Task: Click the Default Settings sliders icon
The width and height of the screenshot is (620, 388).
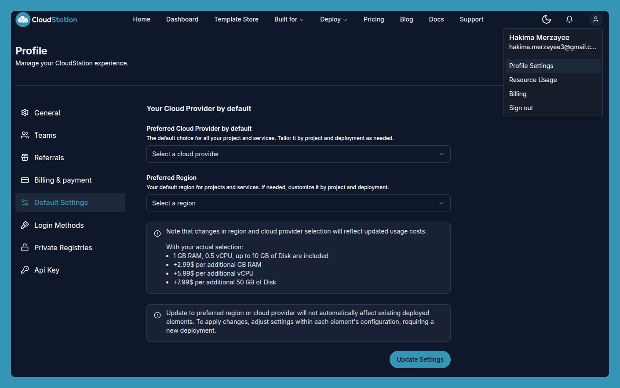Action: tap(25, 202)
